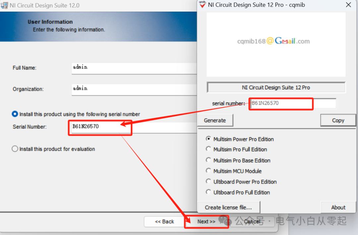Click the 'serial number:' label in keygen
The width and height of the screenshot is (358, 235).
tap(228, 103)
